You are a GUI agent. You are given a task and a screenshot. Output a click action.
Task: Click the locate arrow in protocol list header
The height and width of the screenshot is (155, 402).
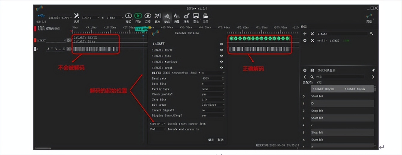[x=373, y=70]
